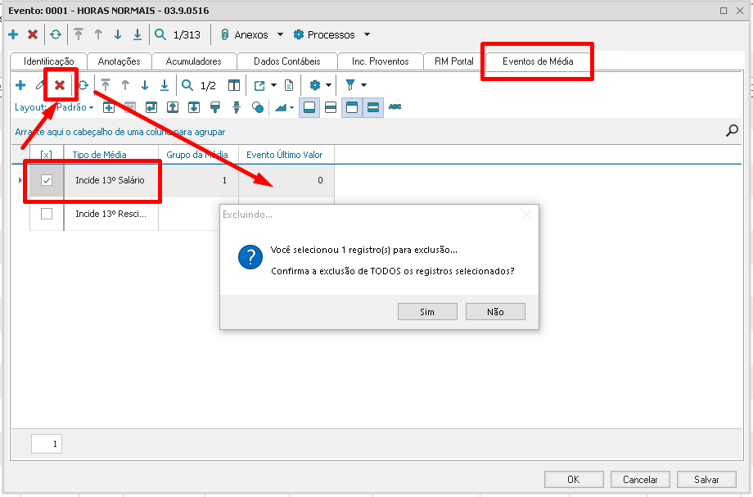Click the Salvar button
The height and width of the screenshot is (497, 753).
(x=706, y=479)
